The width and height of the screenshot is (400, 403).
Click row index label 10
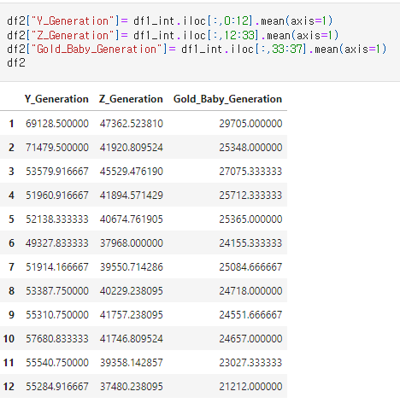tap(9, 339)
